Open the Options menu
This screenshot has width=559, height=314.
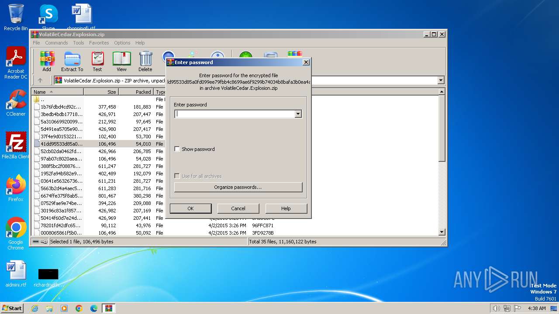point(122,43)
